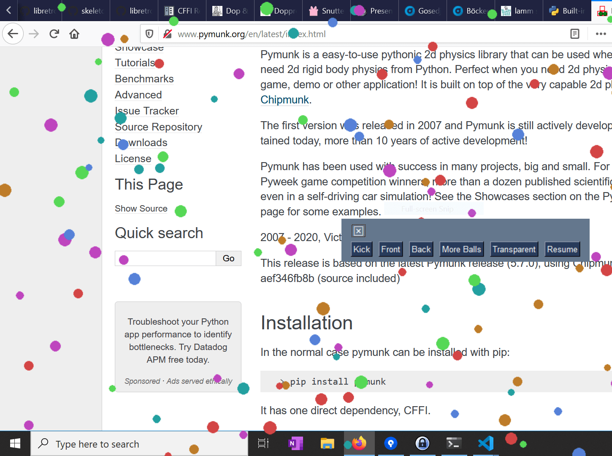Open the Source Repository link

(x=159, y=127)
